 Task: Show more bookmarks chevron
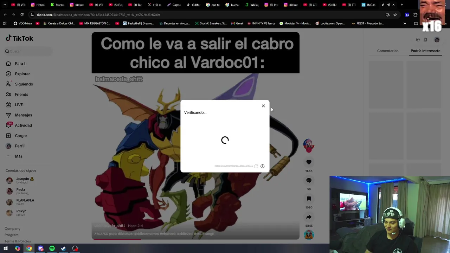pyautogui.click(x=405, y=24)
